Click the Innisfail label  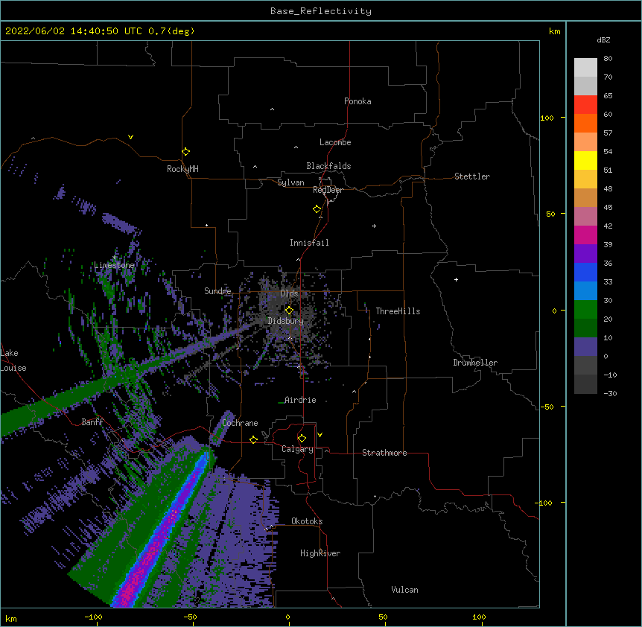click(309, 243)
